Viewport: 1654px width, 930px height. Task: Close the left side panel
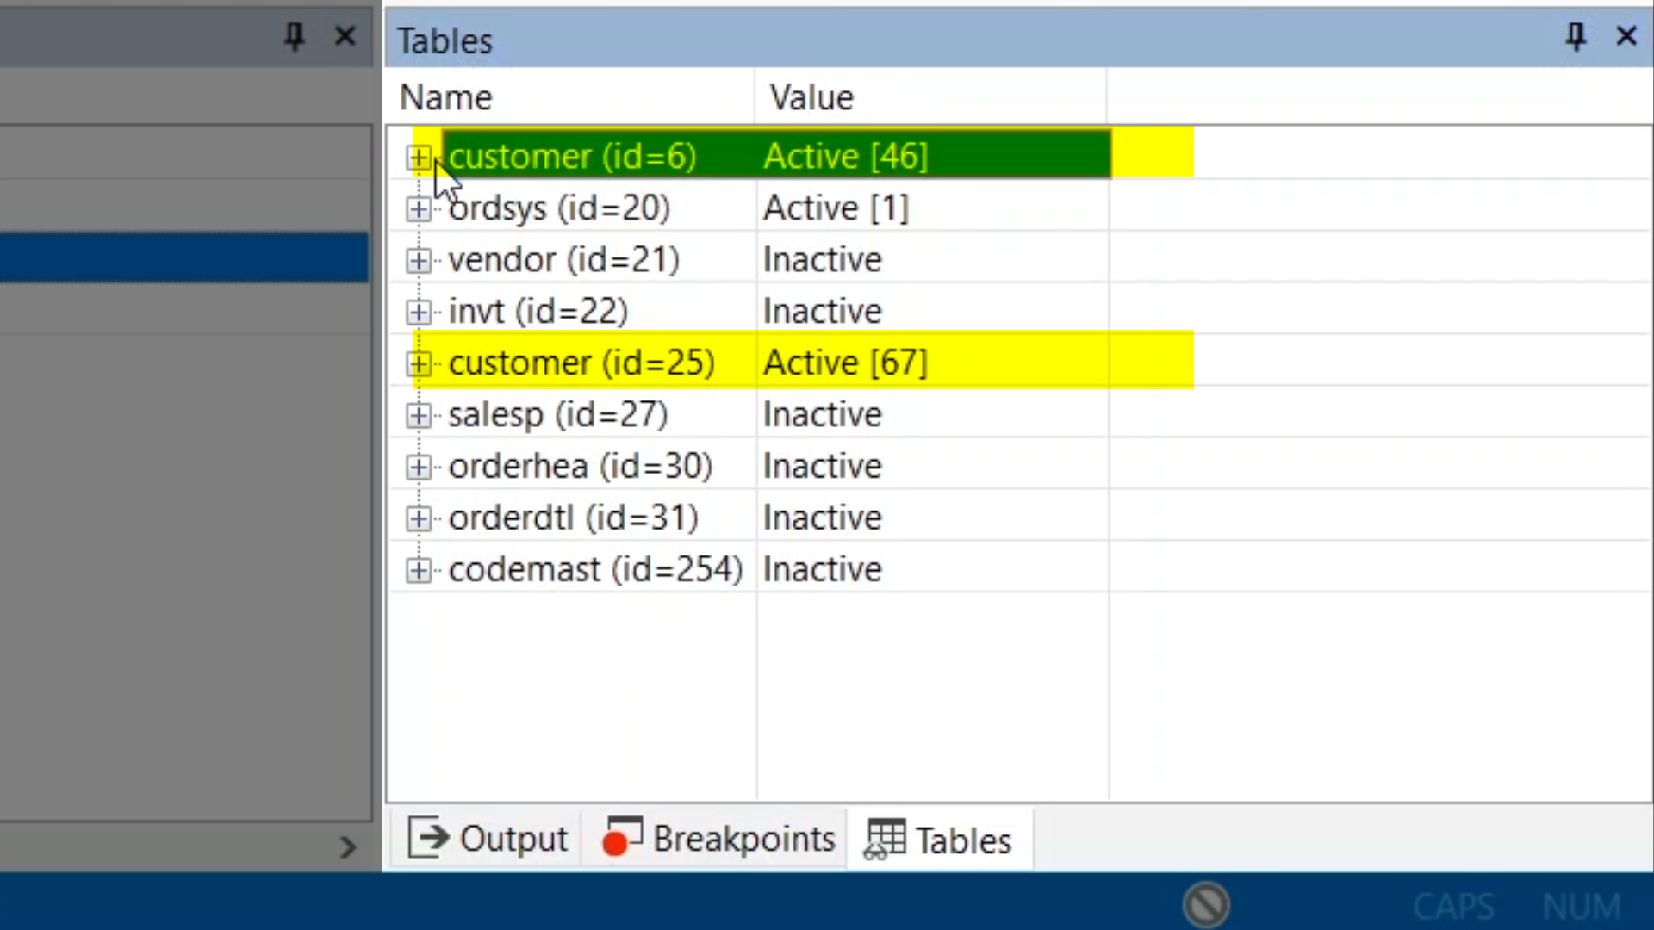(x=345, y=36)
